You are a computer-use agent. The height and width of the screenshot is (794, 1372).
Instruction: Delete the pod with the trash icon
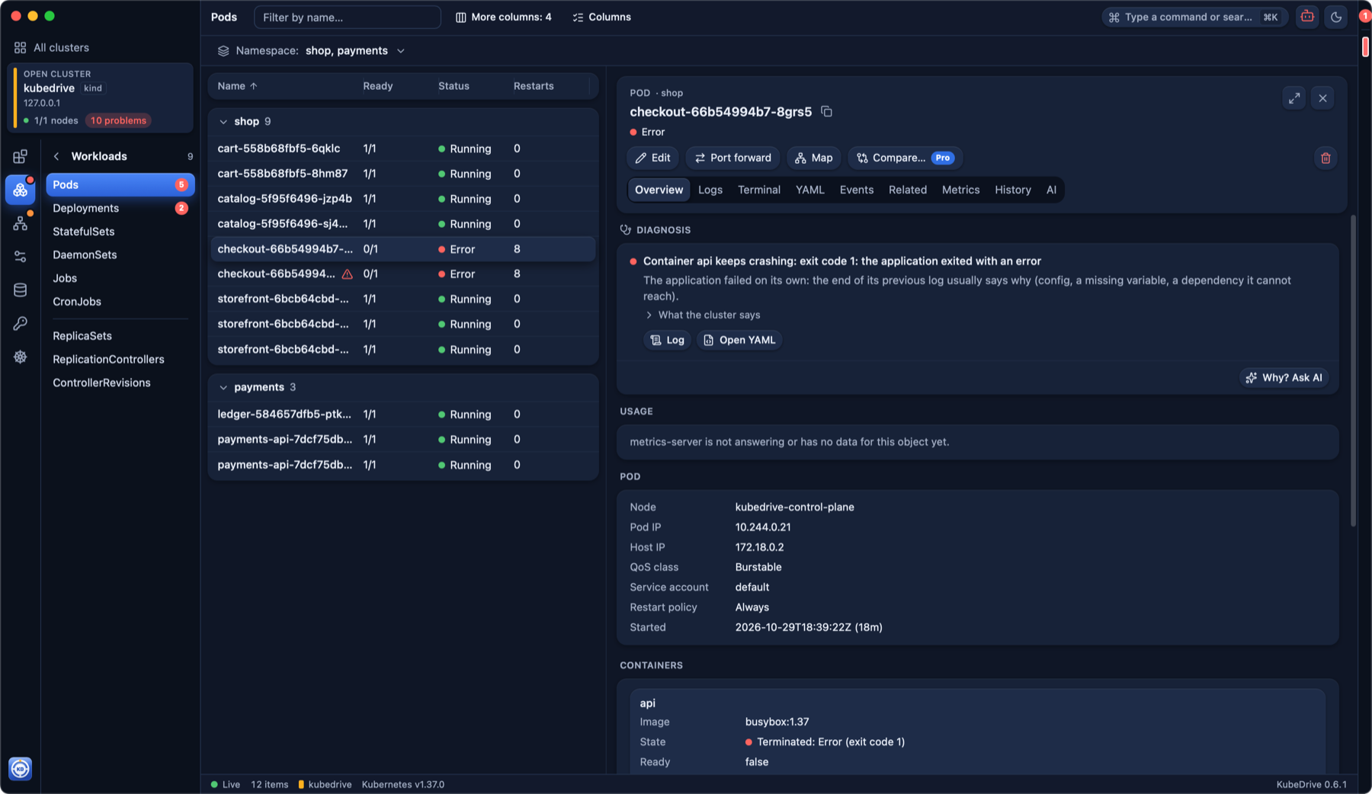click(1326, 158)
